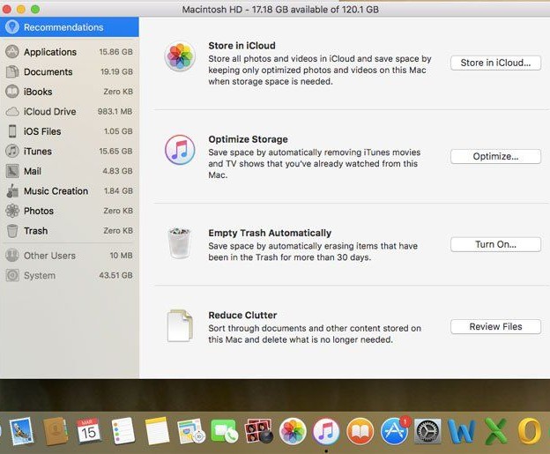This screenshot has height=454, width=550.
Task: Open Applications storage category icon
Action: tap(12, 52)
